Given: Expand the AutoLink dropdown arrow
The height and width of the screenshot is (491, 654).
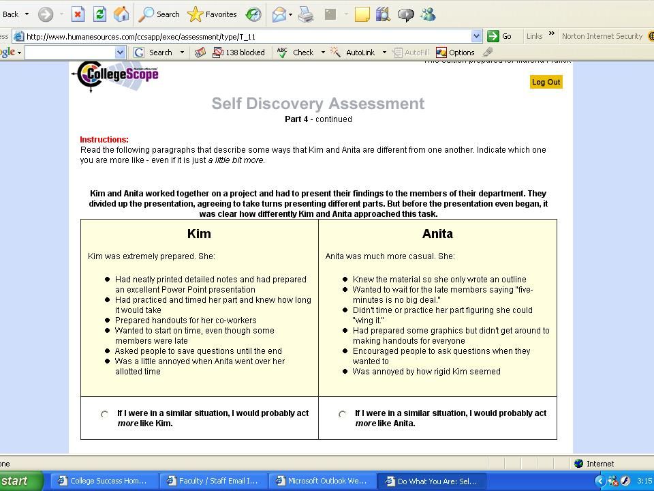Looking at the screenshot, I should tap(384, 53).
